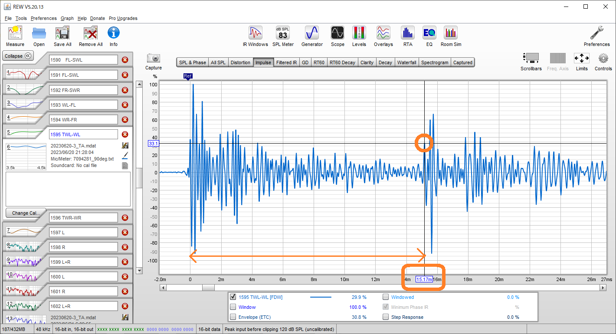Remove measurement 1591 FL-SWL

pyautogui.click(x=125, y=75)
